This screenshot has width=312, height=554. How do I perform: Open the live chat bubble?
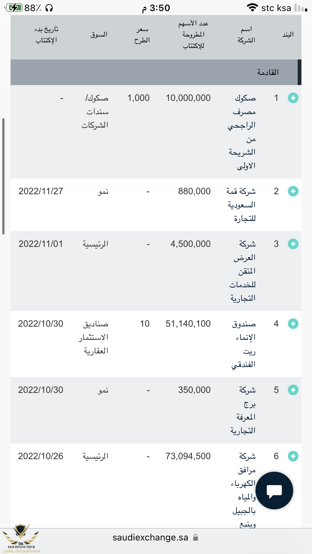click(x=274, y=491)
